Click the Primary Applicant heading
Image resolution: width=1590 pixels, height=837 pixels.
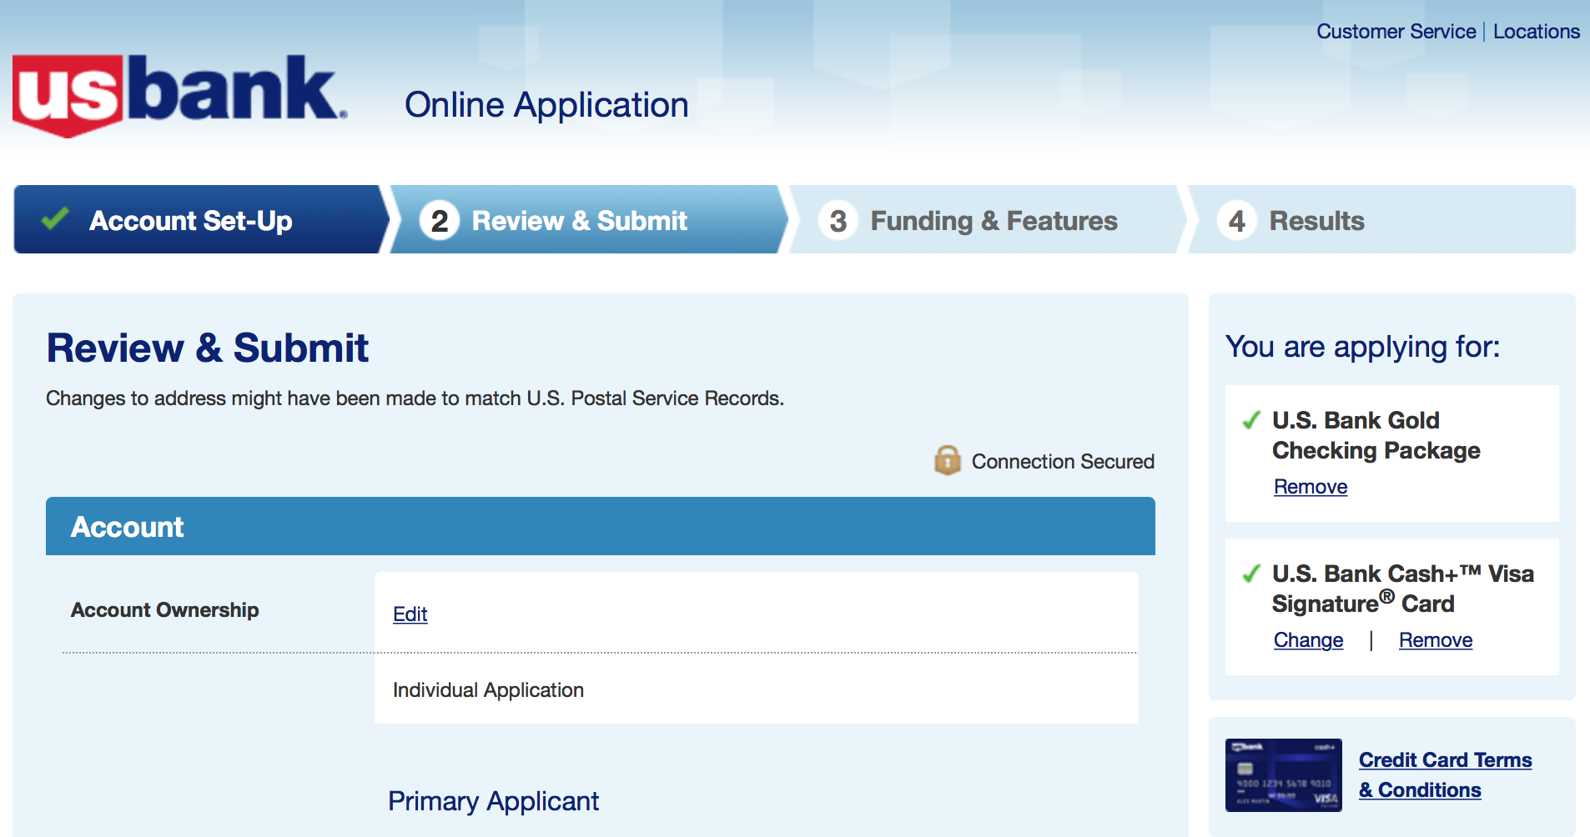click(x=493, y=801)
